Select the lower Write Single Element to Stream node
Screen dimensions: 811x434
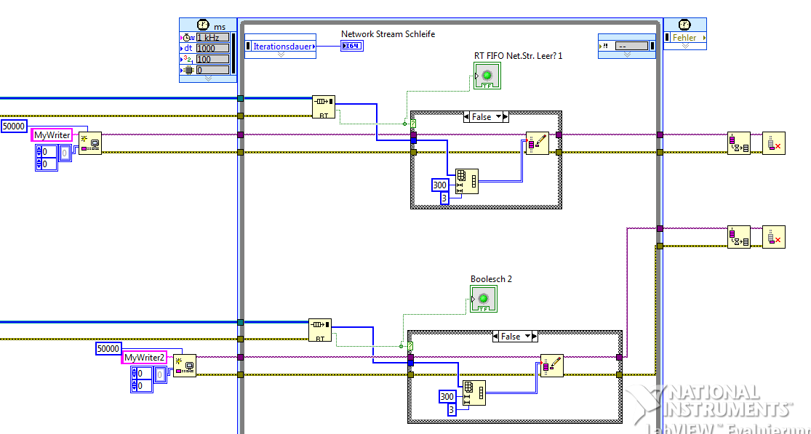pyautogui.click(x=552, y=365)
